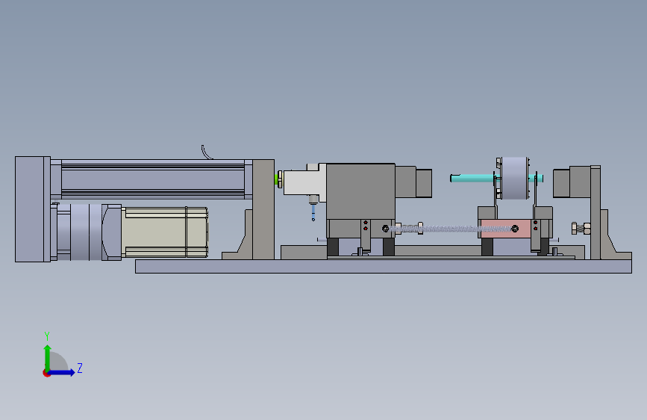The width and height of the screenshot is (647, 420).
Task: Click the "Y" label on the triad
Action: click(47, 336)
